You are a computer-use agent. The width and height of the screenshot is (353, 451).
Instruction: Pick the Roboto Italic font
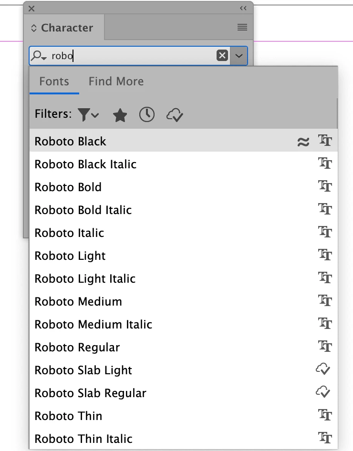tap(184, 233)
